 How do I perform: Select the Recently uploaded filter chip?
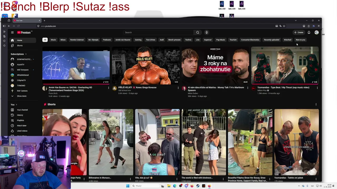(272, 40)
